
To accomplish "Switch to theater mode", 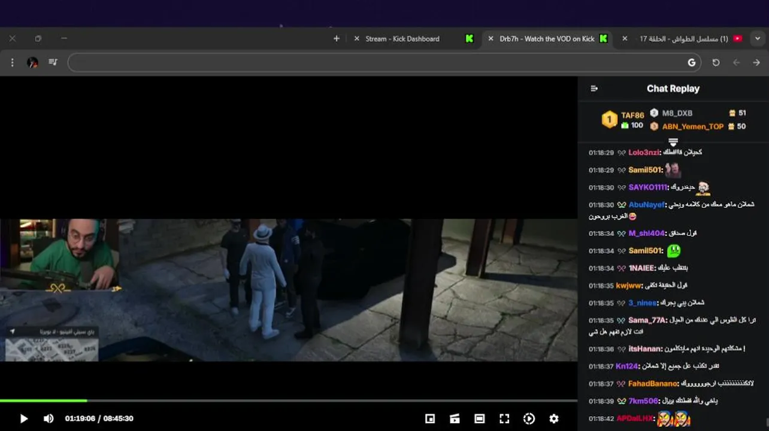I will [x=480, y=418].
